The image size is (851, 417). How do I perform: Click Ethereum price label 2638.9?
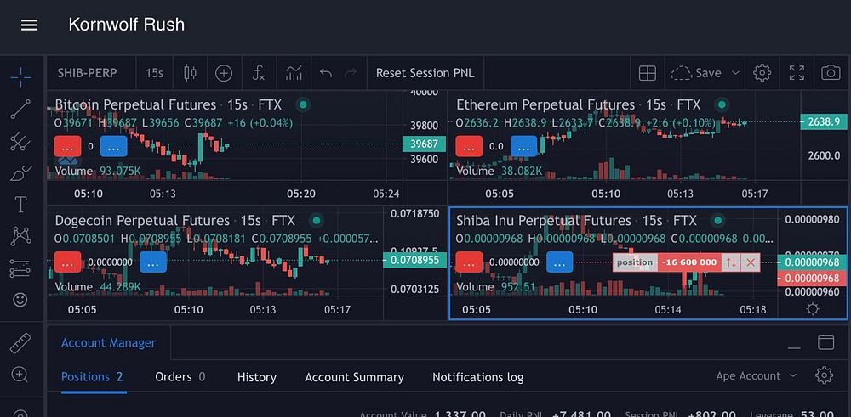(x=823, y=121)
